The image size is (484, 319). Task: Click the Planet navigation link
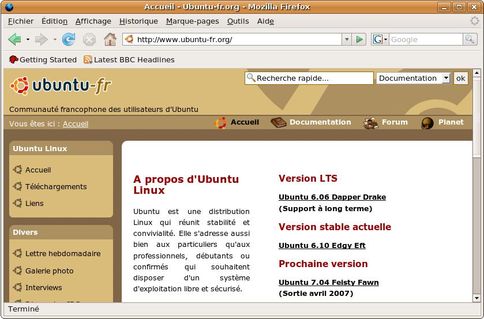point(451,122)
